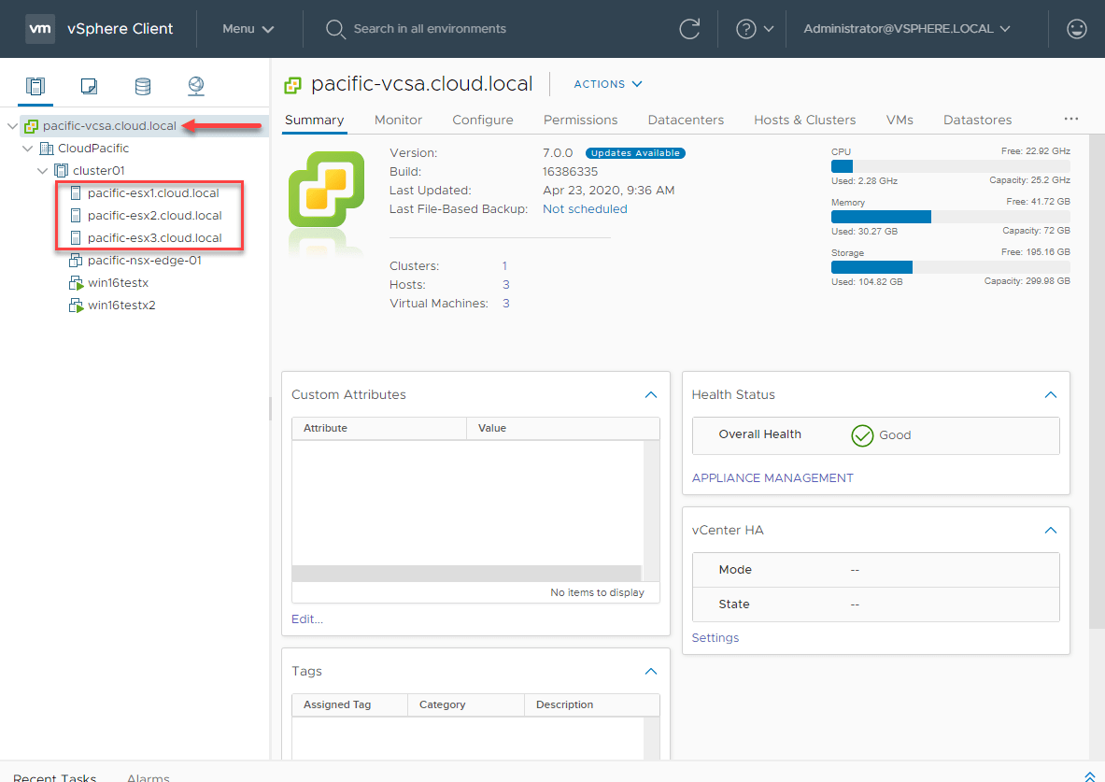This screenshot has width=1105, height=782.
Task: Click the Clusters count link 1
Action: 504,266
